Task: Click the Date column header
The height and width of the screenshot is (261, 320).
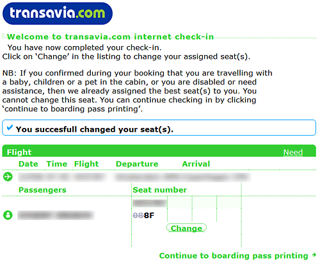Action: coord(28,164)
